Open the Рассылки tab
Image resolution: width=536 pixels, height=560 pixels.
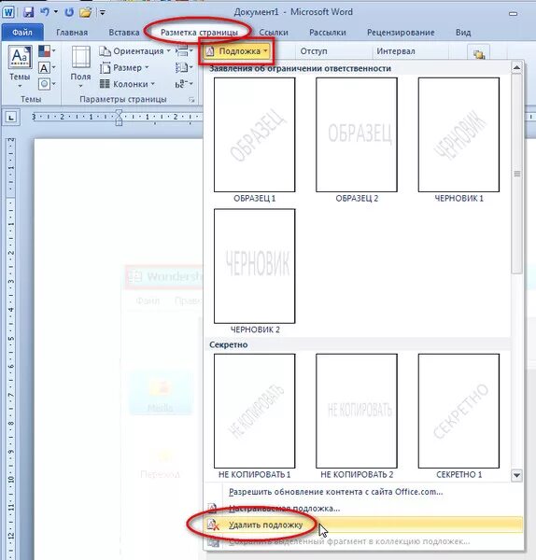point(328,33)
